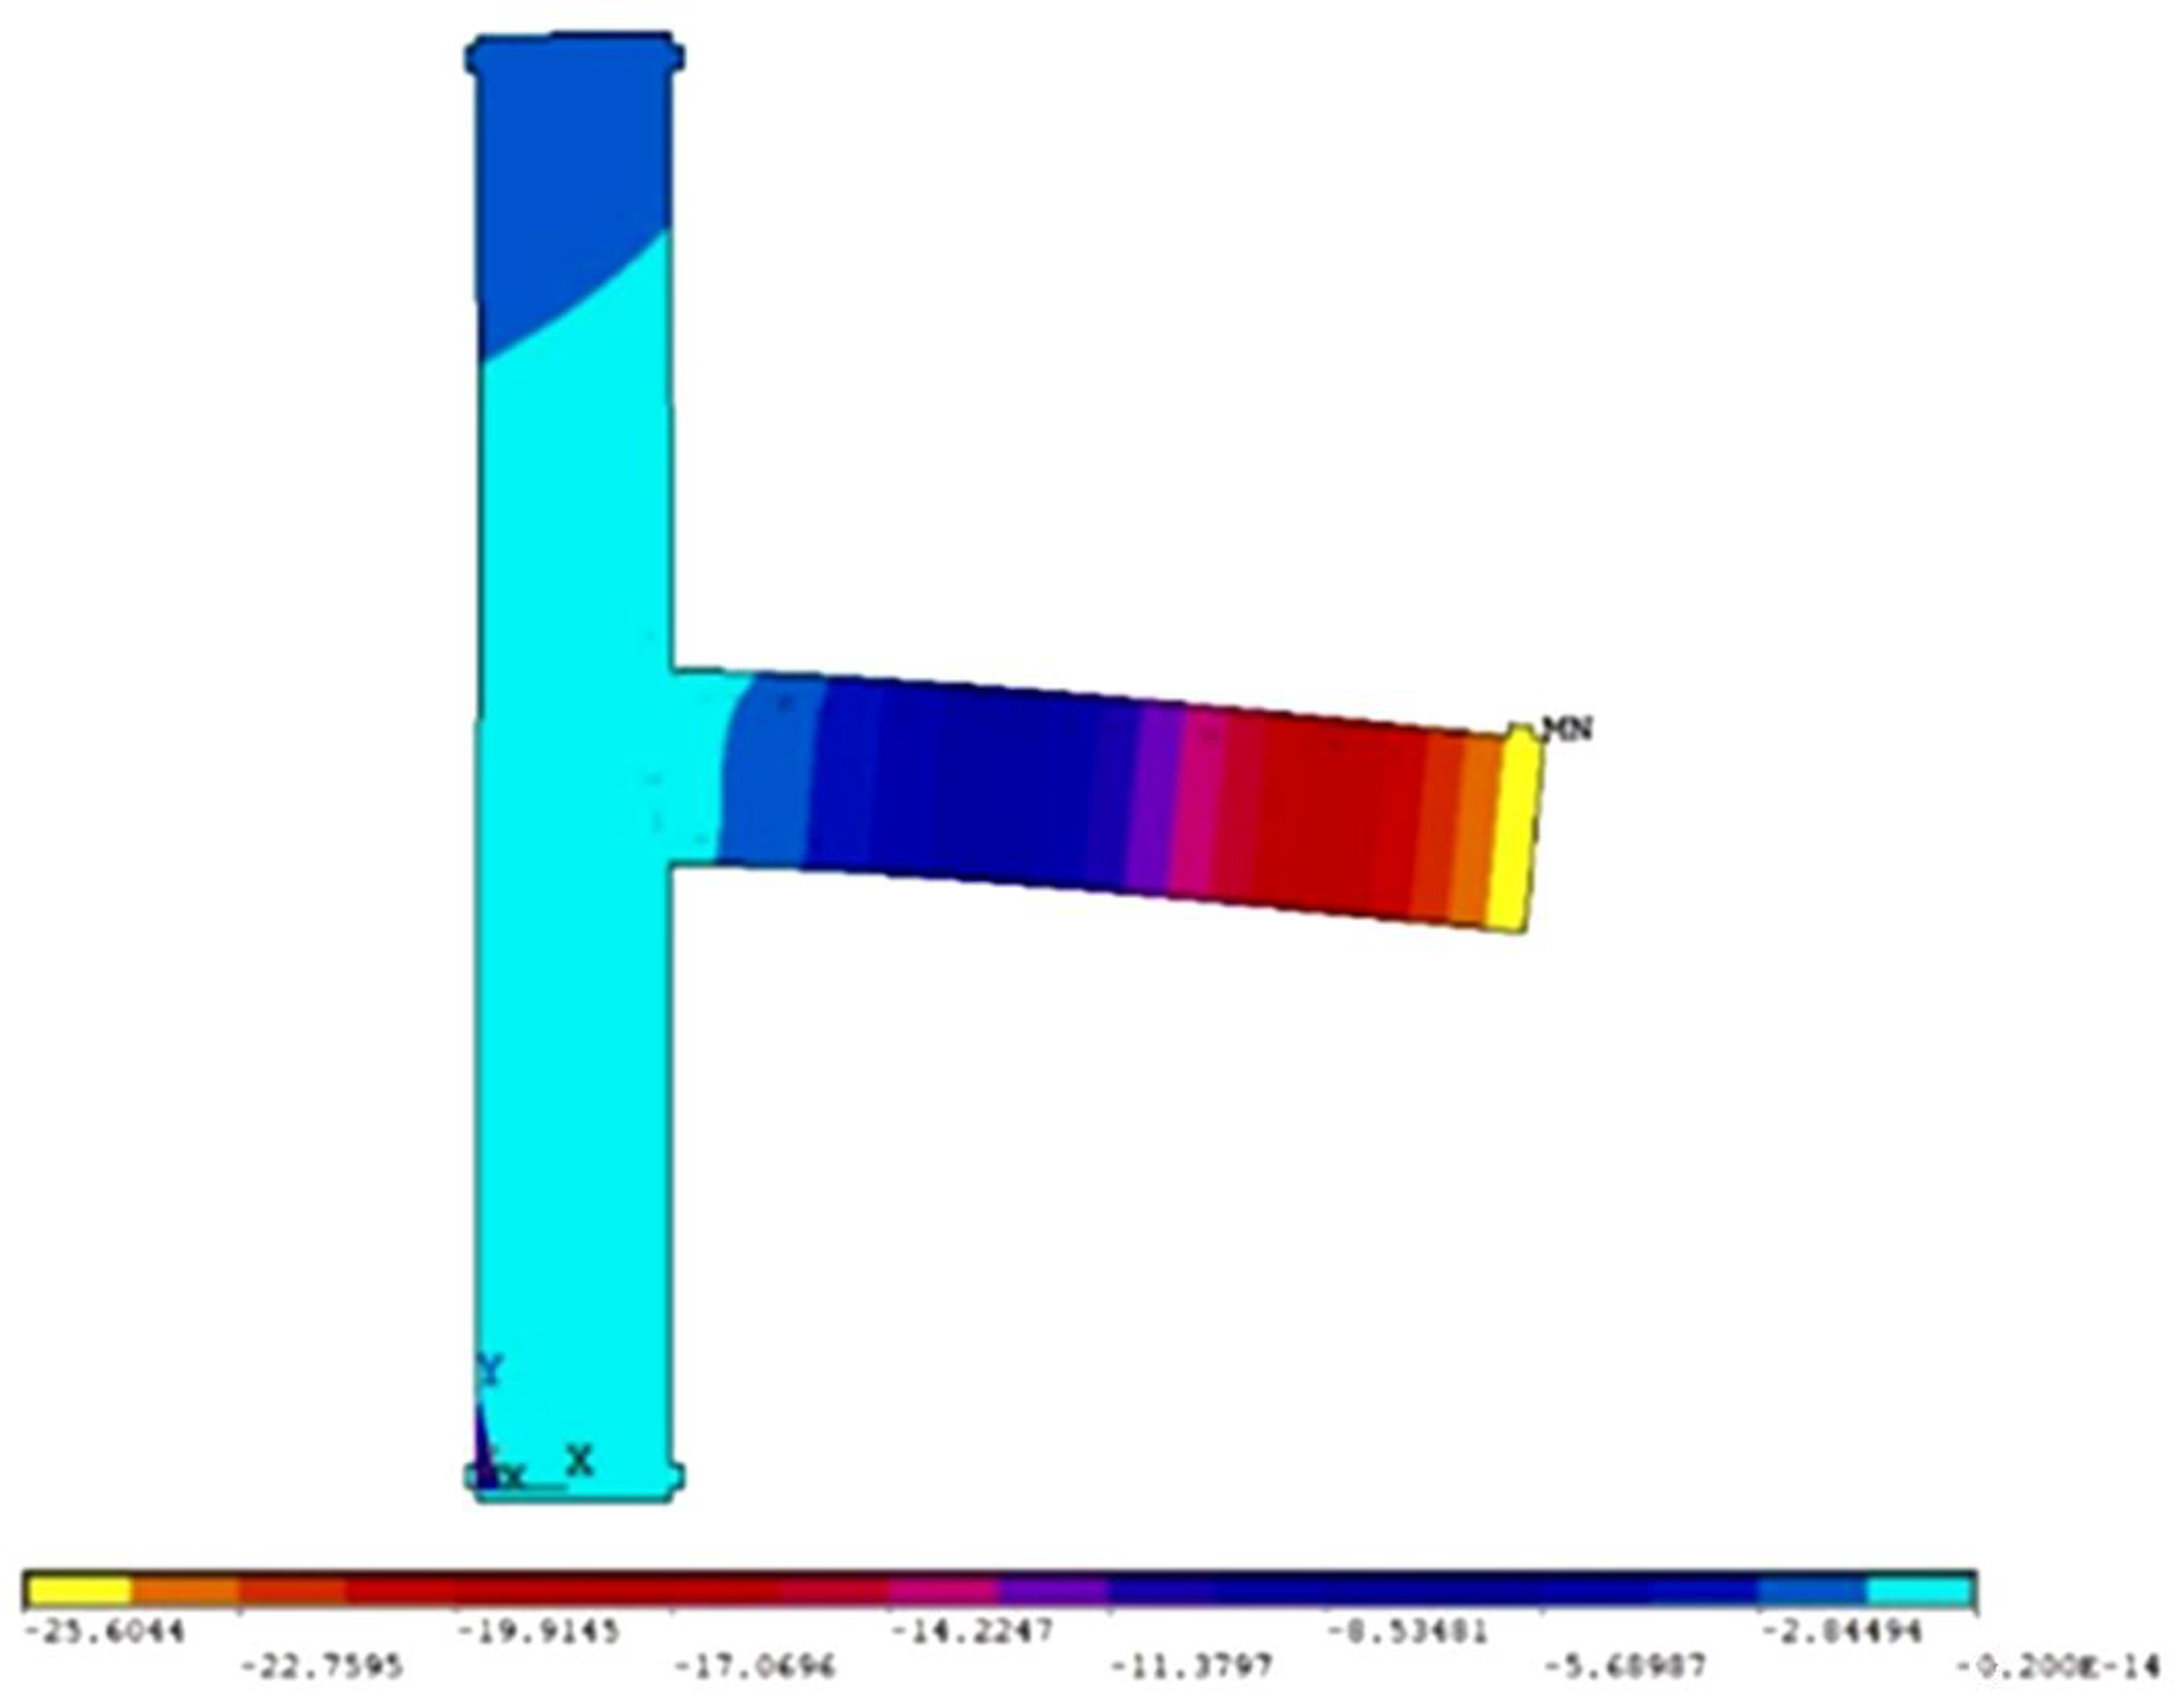The width and height of the screenshot is (2183, 1708).
Task: Click the MN minimum marker label
Action: pyautogui.click(x=1567, y=729)
